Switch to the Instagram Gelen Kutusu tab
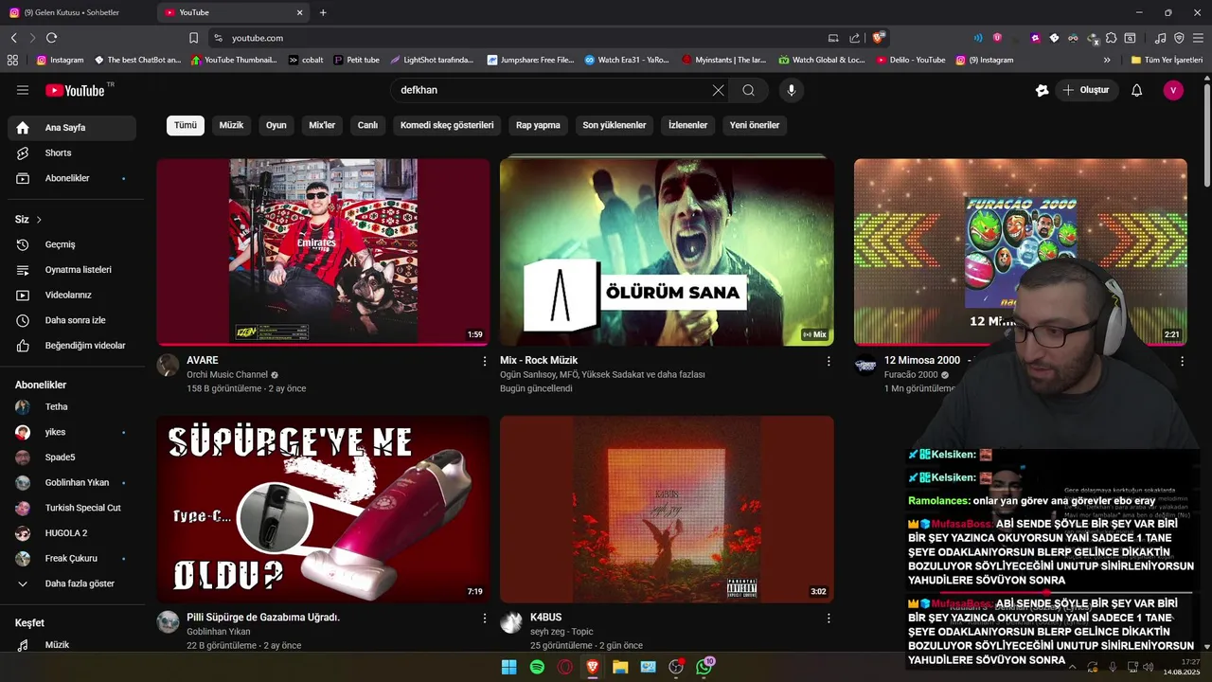This screenshot has height=682, width=1212. (76, 12)
